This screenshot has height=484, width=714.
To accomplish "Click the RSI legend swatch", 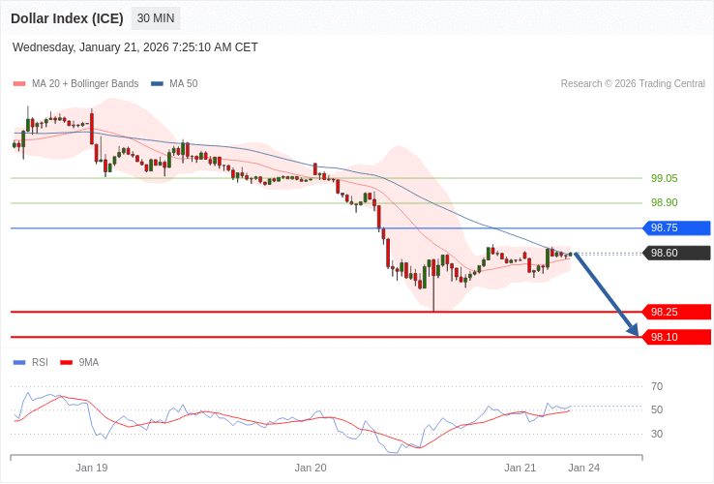I will pos(19,363).
